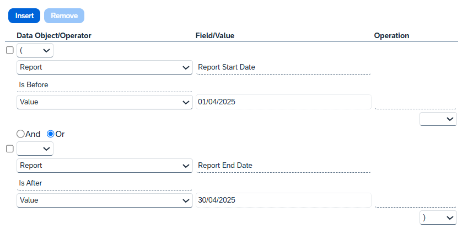Open the first Value type dropdown
473x233 pixels.
click(105, 102)
